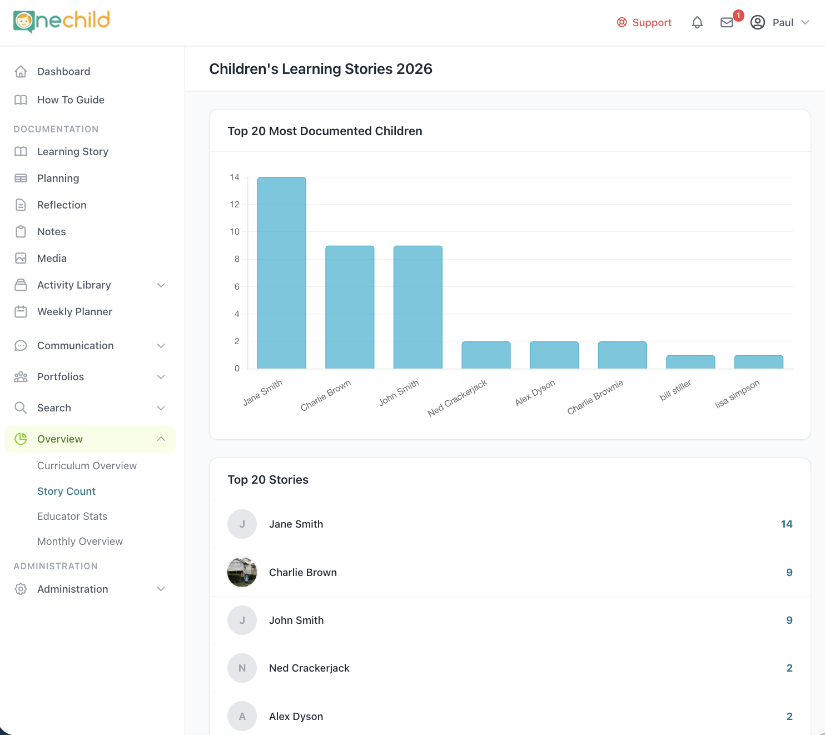Click Charlie Brown's photo thumbnail
825x735 pixels.
coord(242,573)
